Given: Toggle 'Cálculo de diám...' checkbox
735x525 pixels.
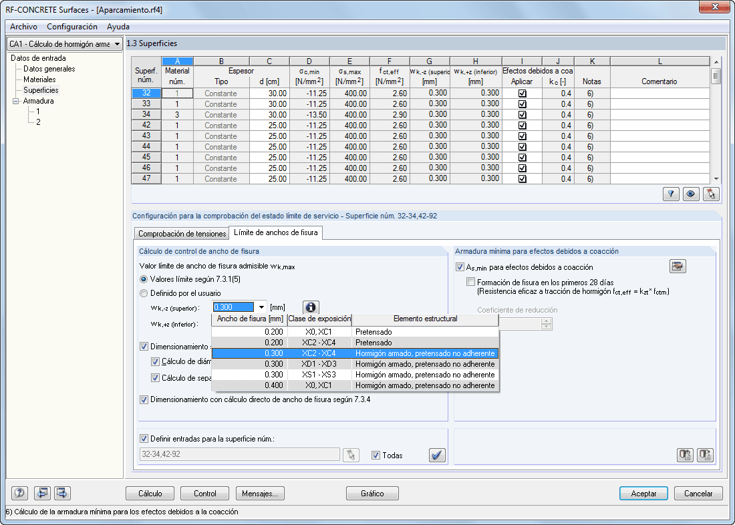Looking at the screenshot, I should pos(155,361).
